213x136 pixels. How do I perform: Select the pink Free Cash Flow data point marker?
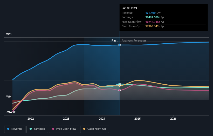[x=120, y=90]
